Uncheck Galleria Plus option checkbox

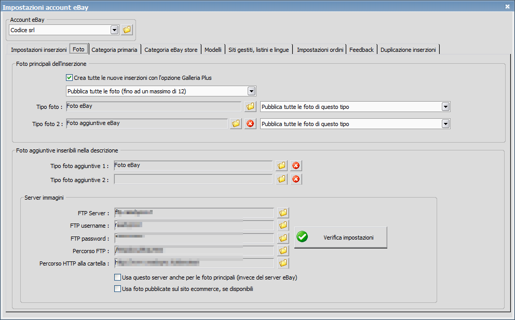pos(69,78)
